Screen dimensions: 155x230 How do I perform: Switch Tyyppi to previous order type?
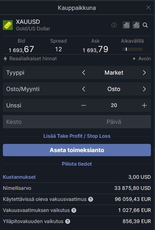[84, 73]
